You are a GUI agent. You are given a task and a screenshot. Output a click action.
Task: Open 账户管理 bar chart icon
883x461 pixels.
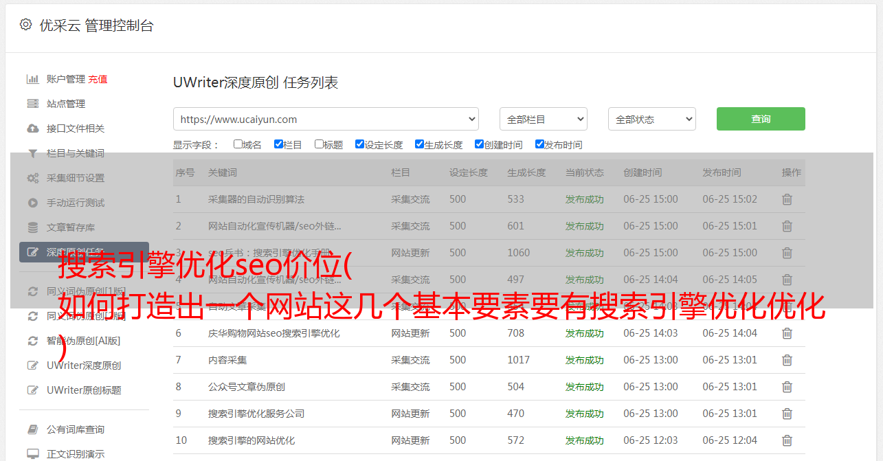point(32,79)
